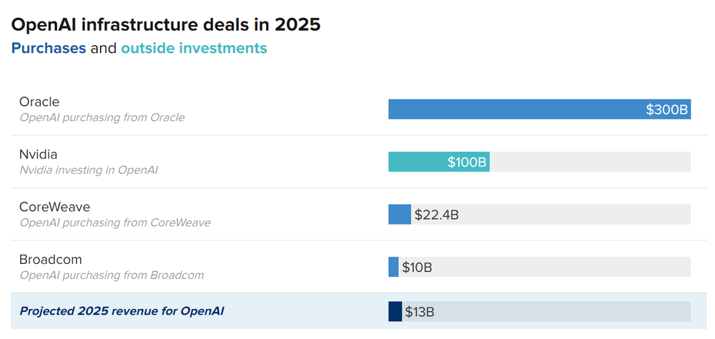
Task: Click the "OpenAI purchasing from Oracle" description
Action: click(102, 117)
